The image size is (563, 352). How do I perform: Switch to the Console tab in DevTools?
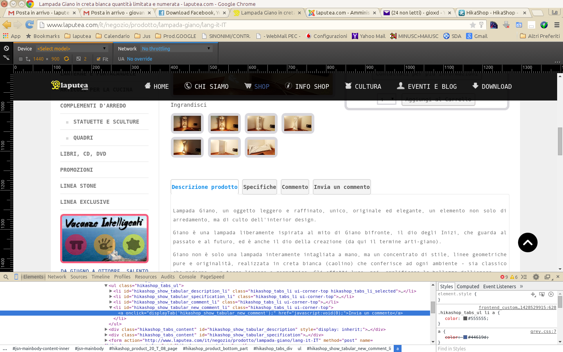tap(187, 277)
